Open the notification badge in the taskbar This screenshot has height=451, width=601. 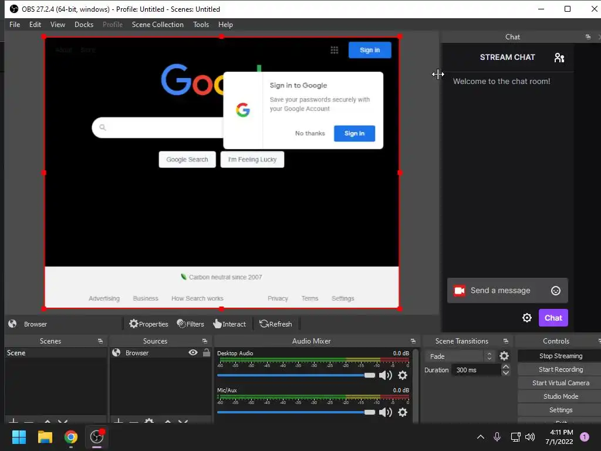585,437
